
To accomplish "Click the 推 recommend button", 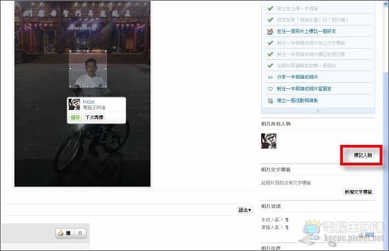I will click(65, 233).
